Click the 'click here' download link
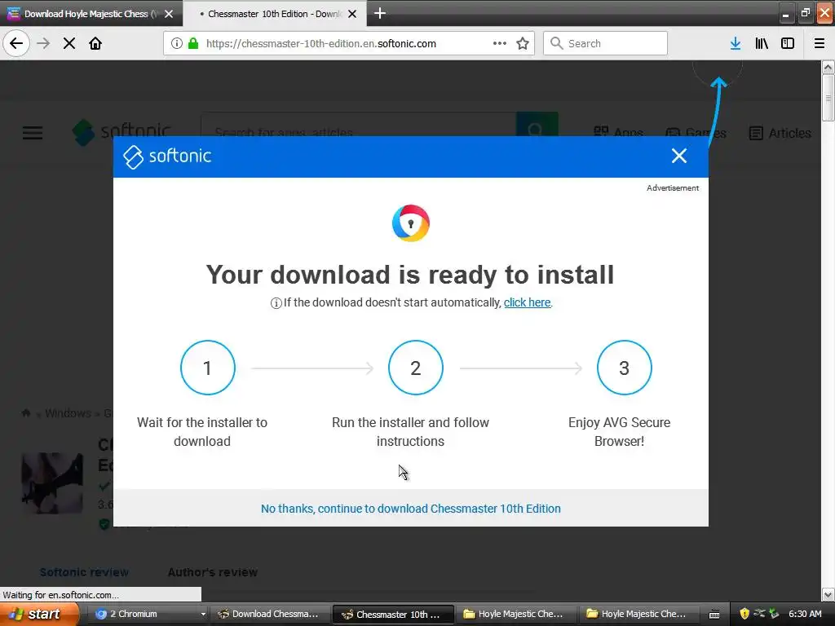 [528, 302]
